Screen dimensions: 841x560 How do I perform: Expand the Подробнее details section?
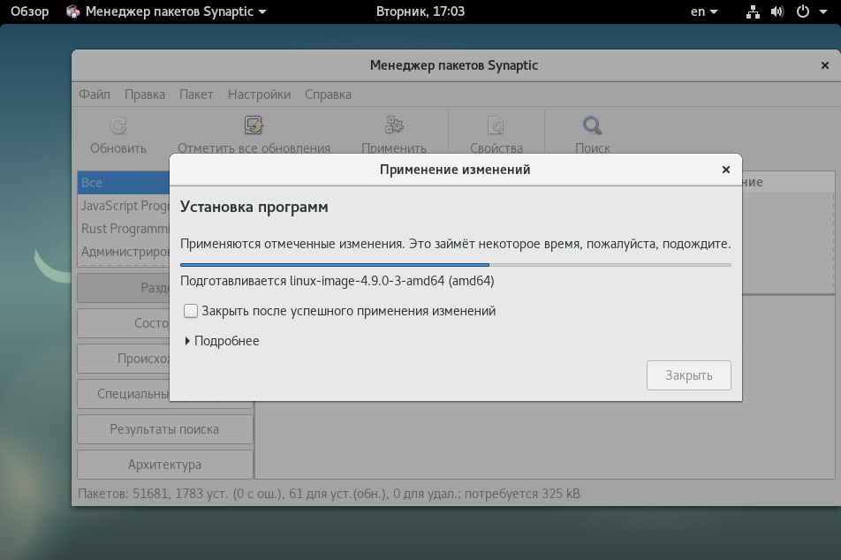[x=222, y=341]
